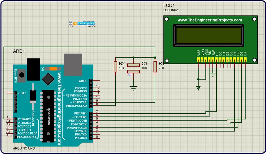Click the AREF pin on Arduino header

tap(91, 81)
